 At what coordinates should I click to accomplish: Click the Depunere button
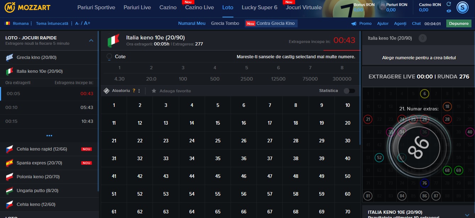[x=459, y=23]
